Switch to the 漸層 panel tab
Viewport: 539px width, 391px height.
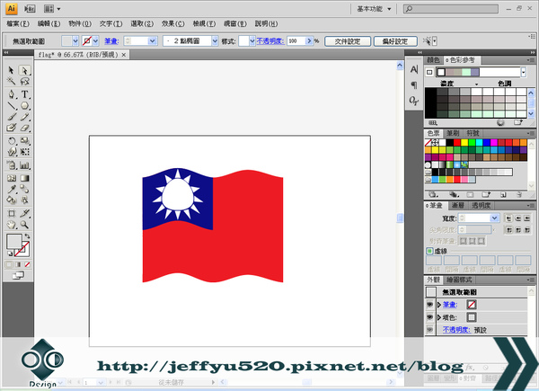click(458, 206)
